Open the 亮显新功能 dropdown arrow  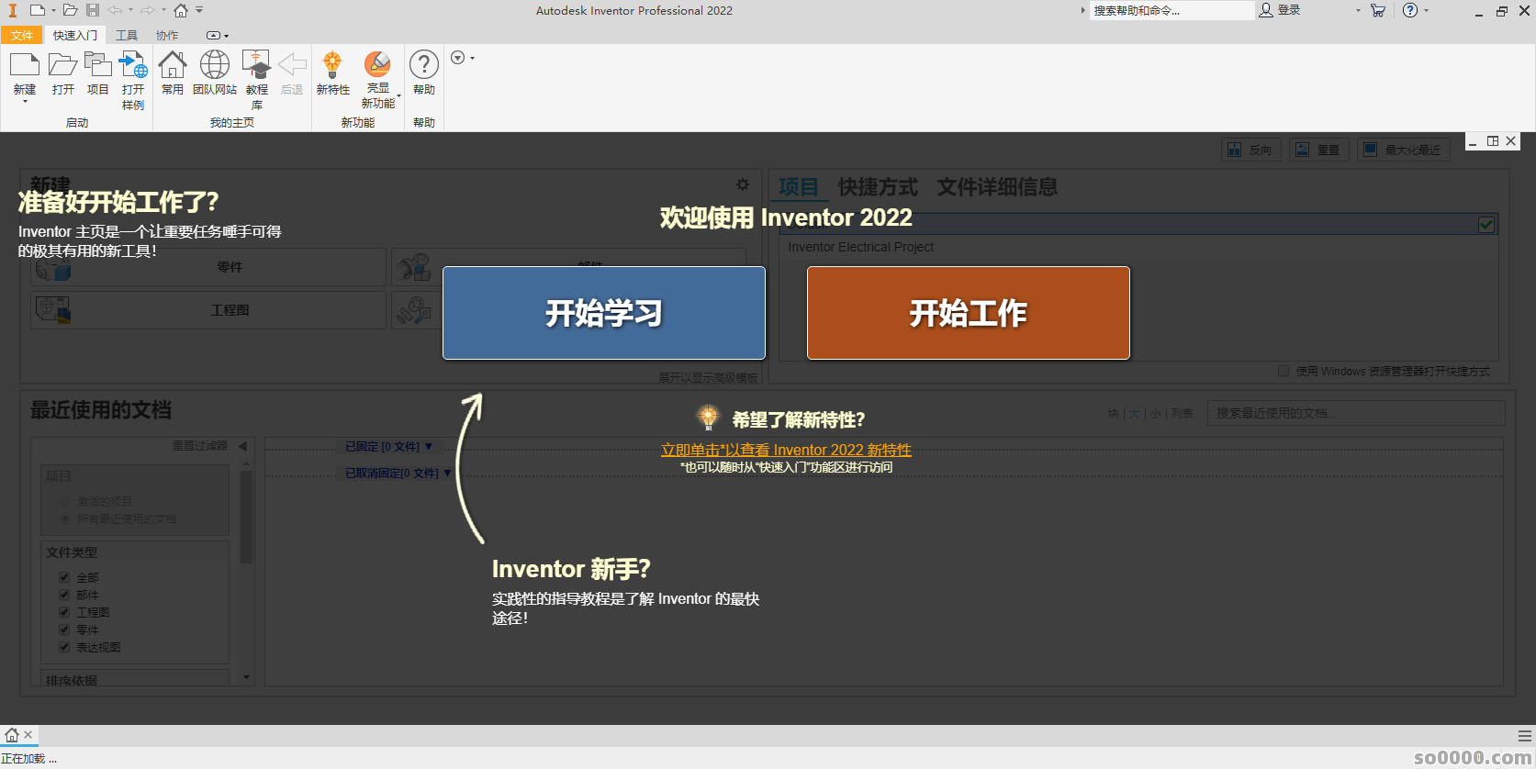click(398, 95)
